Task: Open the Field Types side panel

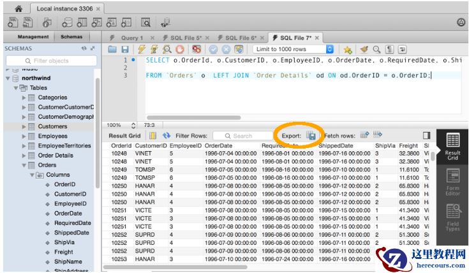Action: click(452, 217)
